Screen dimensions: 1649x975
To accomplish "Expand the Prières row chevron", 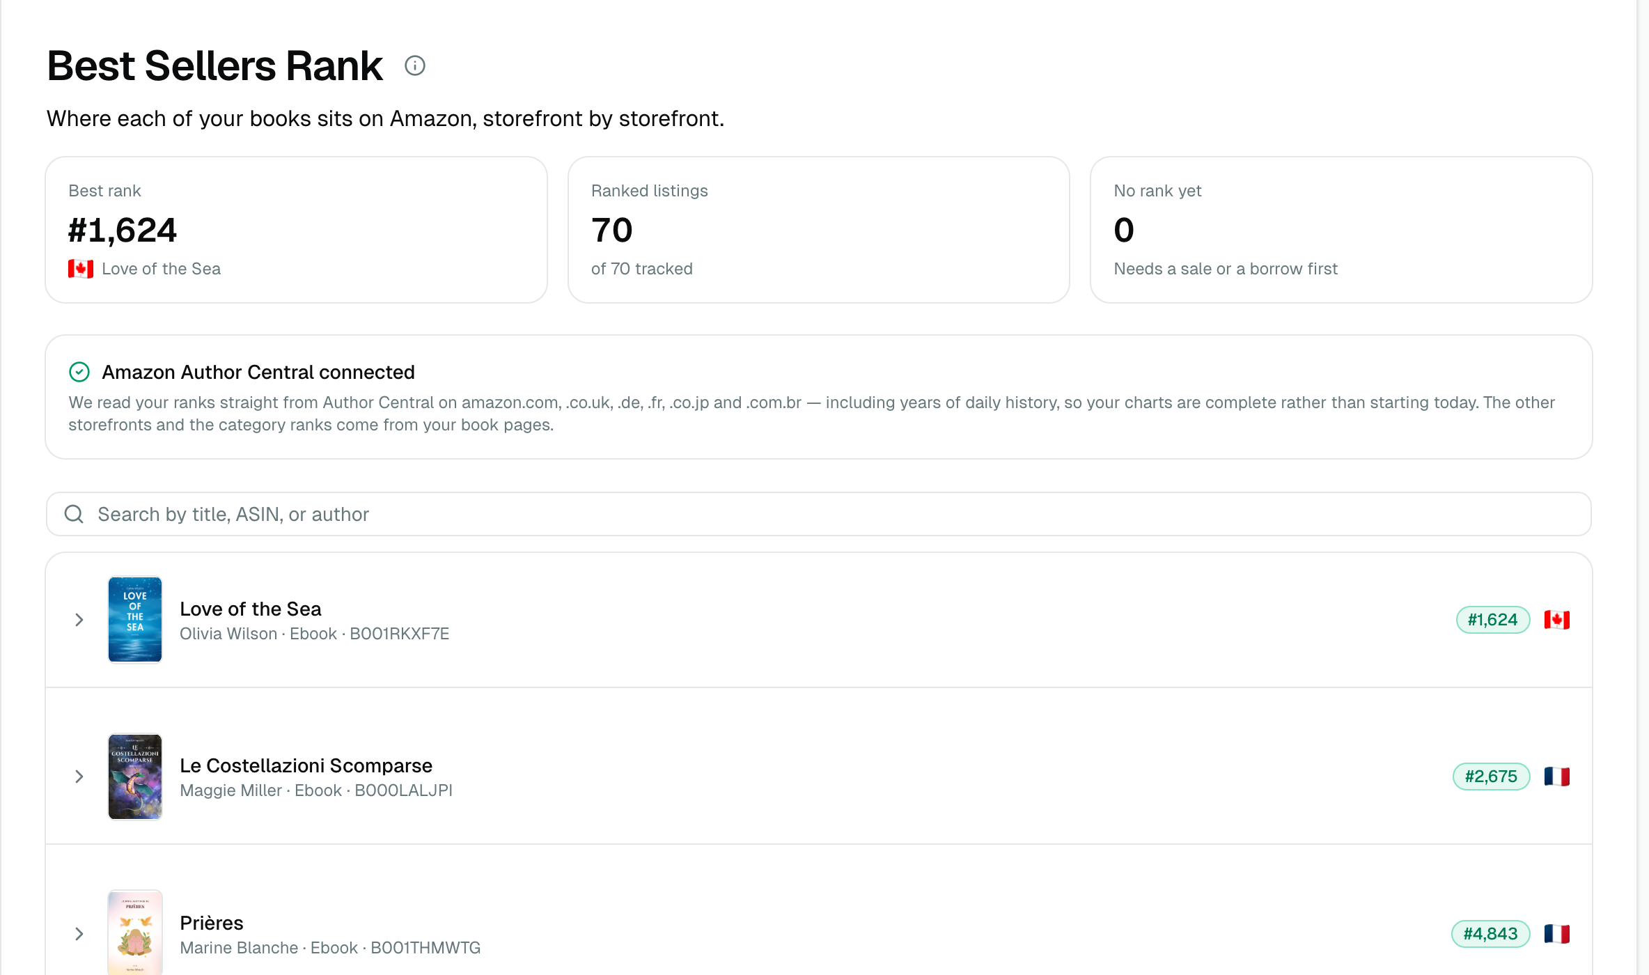I will pos(79,934).
